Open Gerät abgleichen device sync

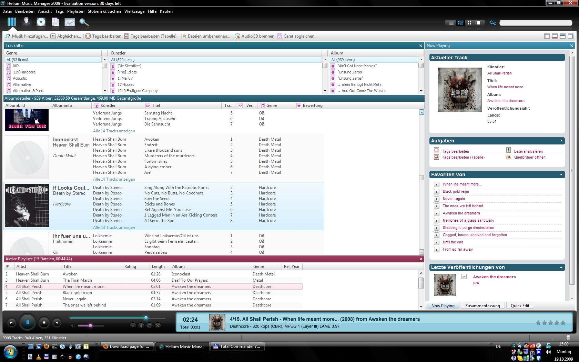[297, 36]
